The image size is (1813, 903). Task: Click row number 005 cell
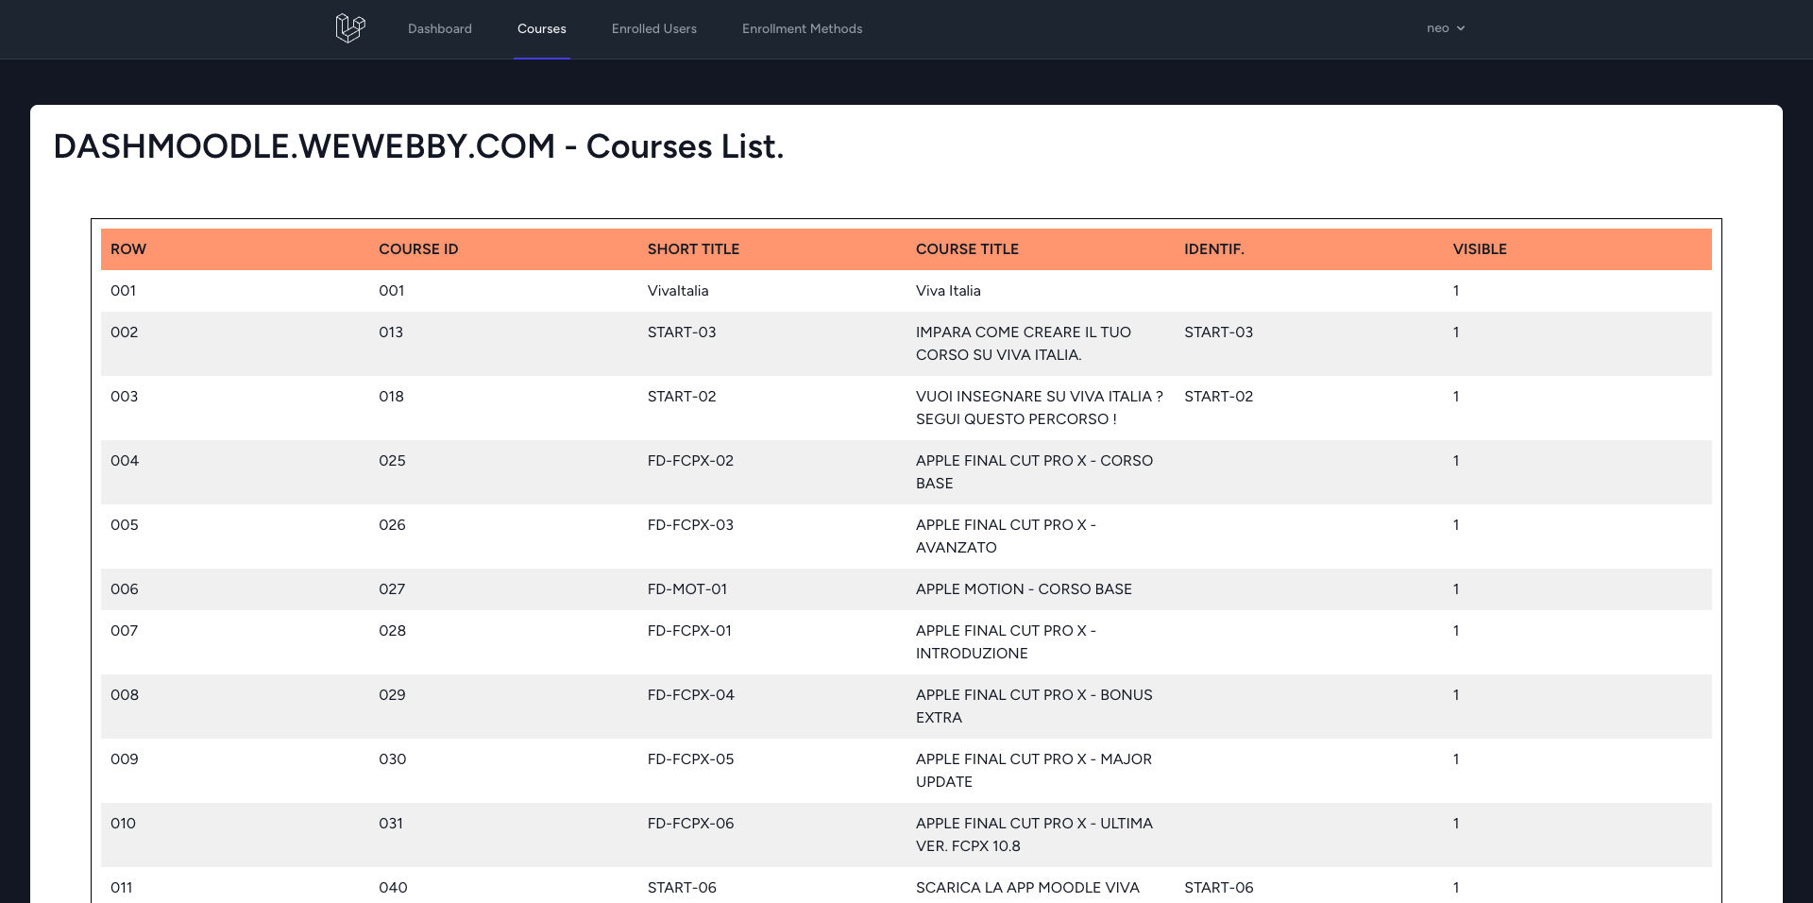point(124,525)
